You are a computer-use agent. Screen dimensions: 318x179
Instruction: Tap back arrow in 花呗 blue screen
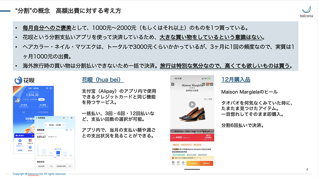15,88
